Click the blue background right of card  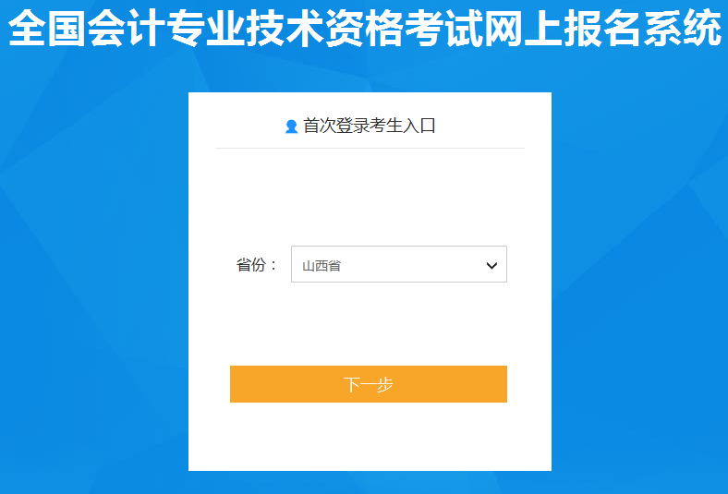640,278
